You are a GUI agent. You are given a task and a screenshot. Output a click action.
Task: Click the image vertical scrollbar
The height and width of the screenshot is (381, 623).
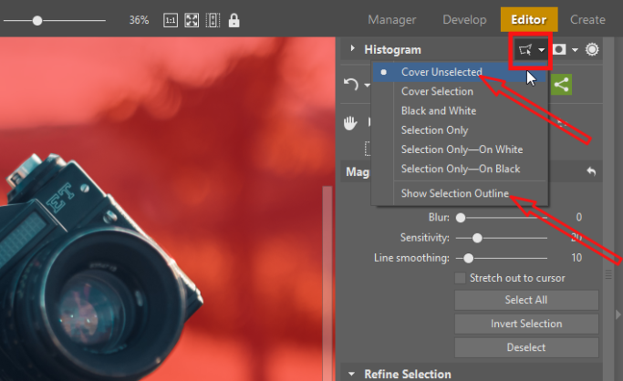327,283
